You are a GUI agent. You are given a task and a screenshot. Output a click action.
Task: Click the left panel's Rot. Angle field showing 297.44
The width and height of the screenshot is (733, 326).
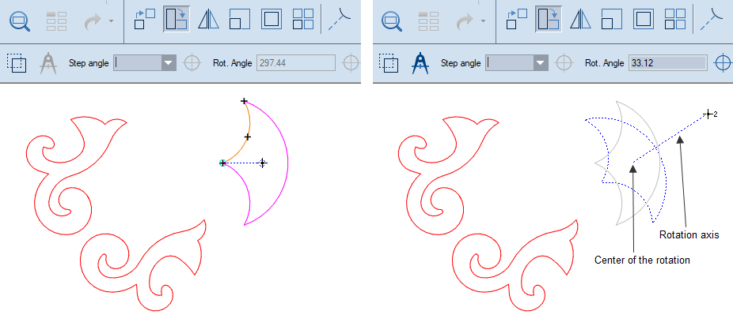click(295, 63)
